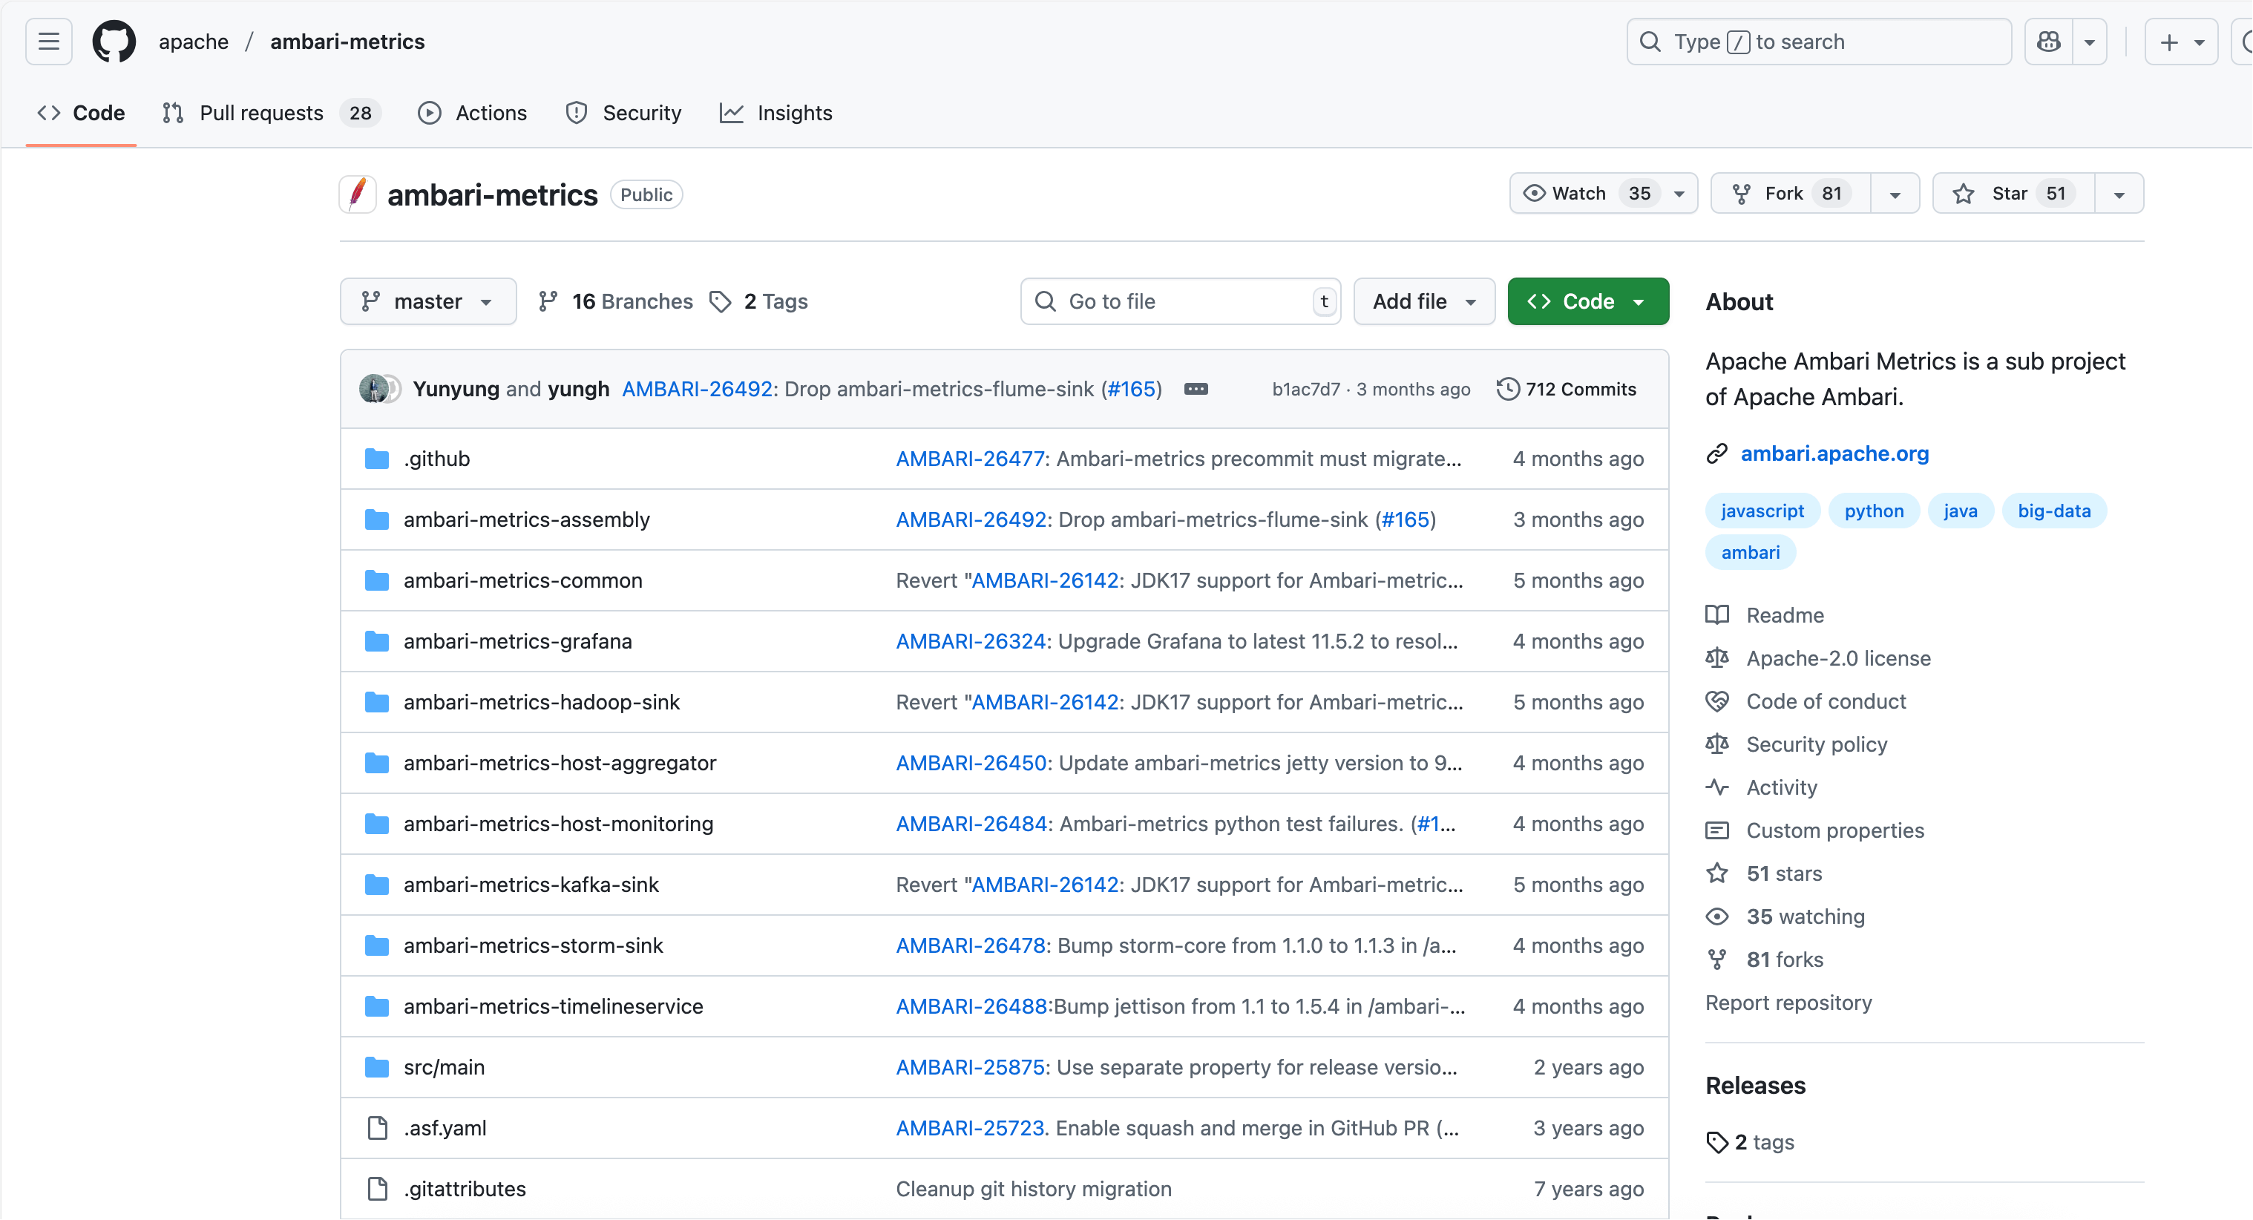Click the fork icon next to 81 forks
The width and height of the screenshot is (2253, 1220).
(x=1717, y=960)
